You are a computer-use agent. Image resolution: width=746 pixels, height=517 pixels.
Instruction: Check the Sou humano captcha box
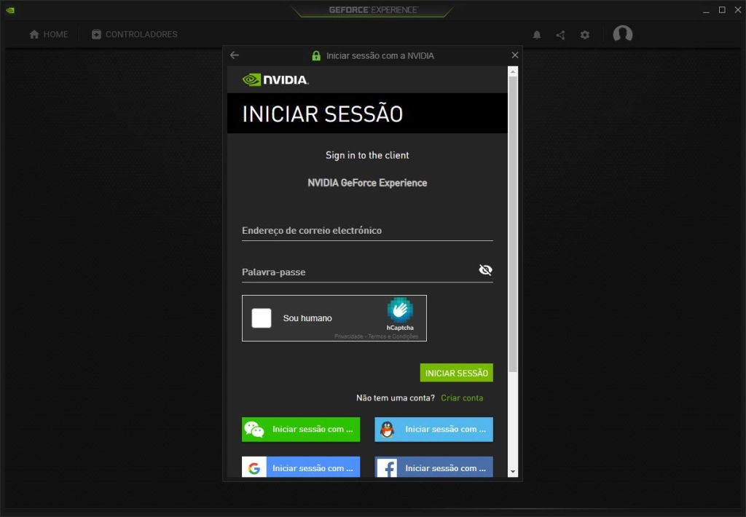click(x=262, y=318)
